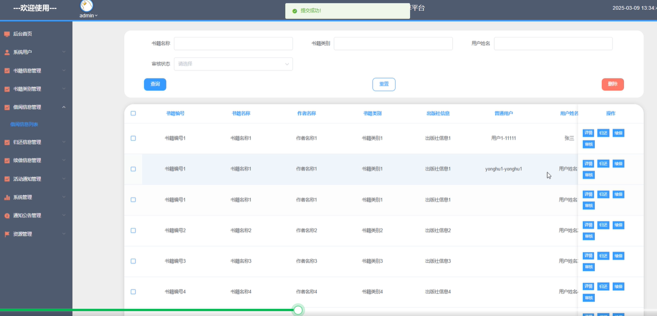Focus the 书籍类别 input field
Image resolution: width=657 pixels, height=316 pixels.
click(393, 44)
